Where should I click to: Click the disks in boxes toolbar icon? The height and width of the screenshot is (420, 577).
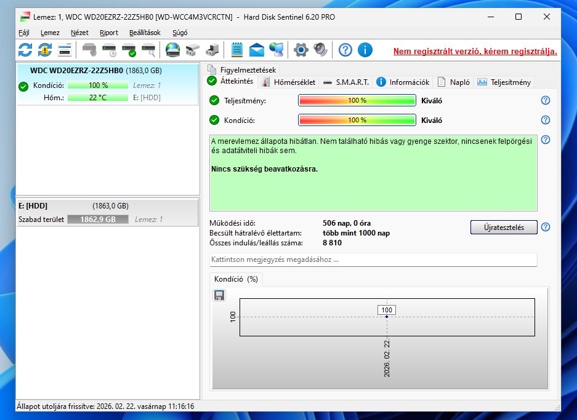point(193,50)
